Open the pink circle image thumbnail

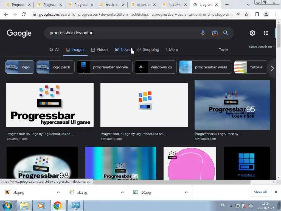click(x=190, y=163)
